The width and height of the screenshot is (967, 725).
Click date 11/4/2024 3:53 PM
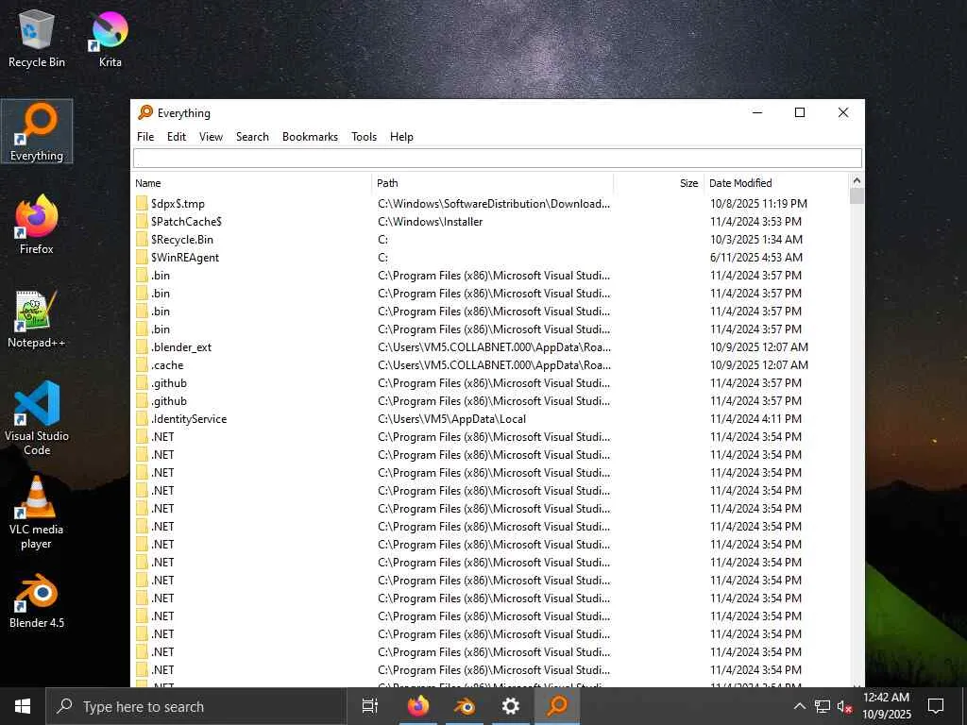(x=755, y=221)
